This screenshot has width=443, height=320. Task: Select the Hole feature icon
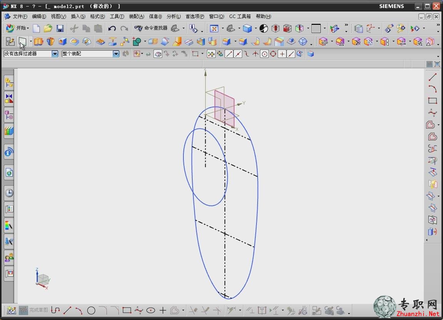pos(62,42)
